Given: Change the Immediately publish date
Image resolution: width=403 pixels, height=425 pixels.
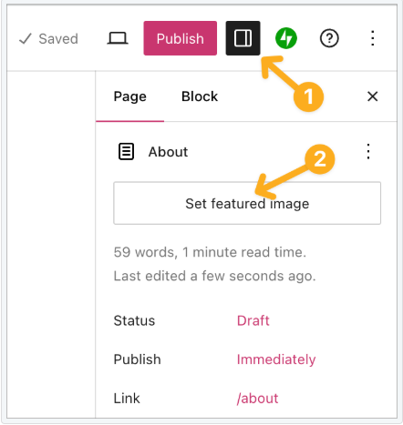Looking at the screenshot, I should pos(276,359).
